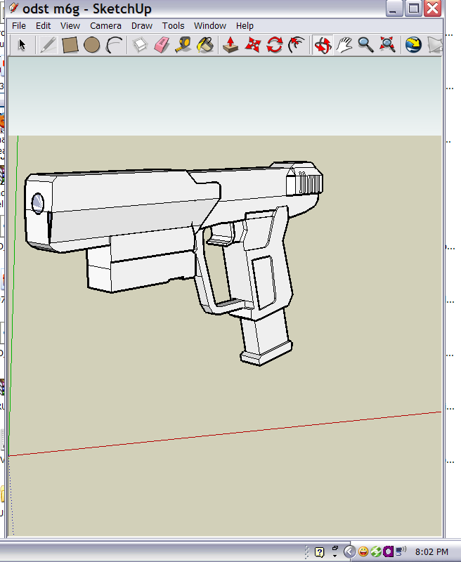Open the Camera menu
This screenshot has height=562, width=461.
click(x=105, y=26)
